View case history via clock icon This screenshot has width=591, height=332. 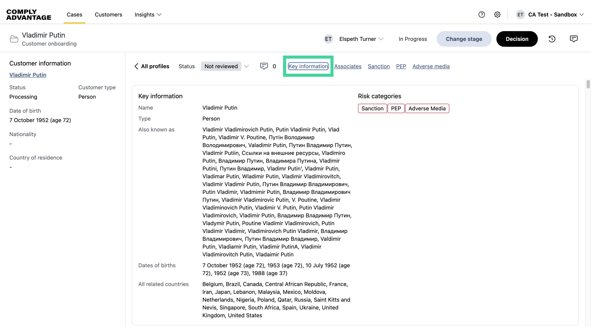tap(552, 39)
